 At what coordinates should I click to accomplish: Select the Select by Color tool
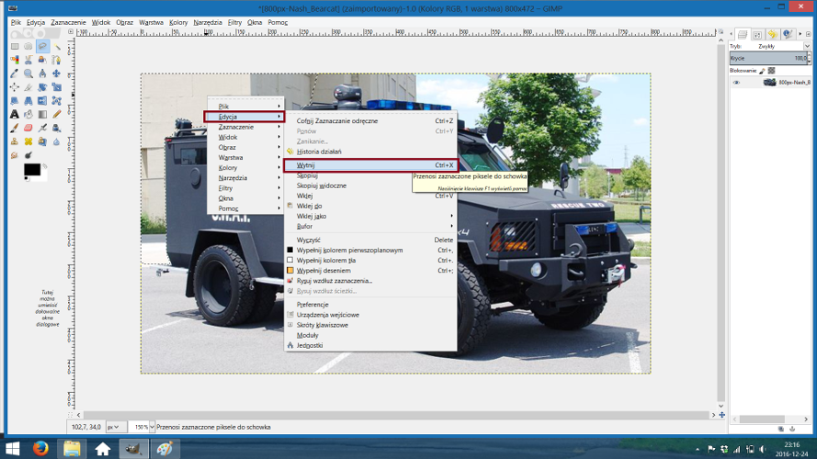coord(15,60)
